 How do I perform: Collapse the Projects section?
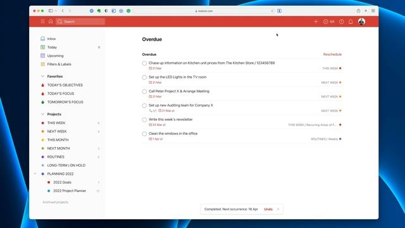42,114
